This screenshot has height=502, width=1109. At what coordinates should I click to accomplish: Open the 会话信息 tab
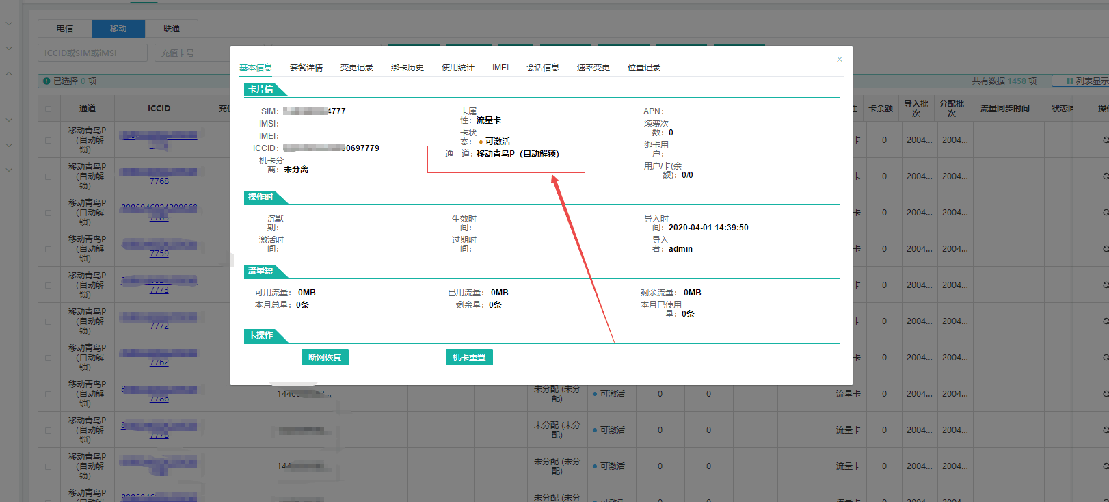(543, 68)
